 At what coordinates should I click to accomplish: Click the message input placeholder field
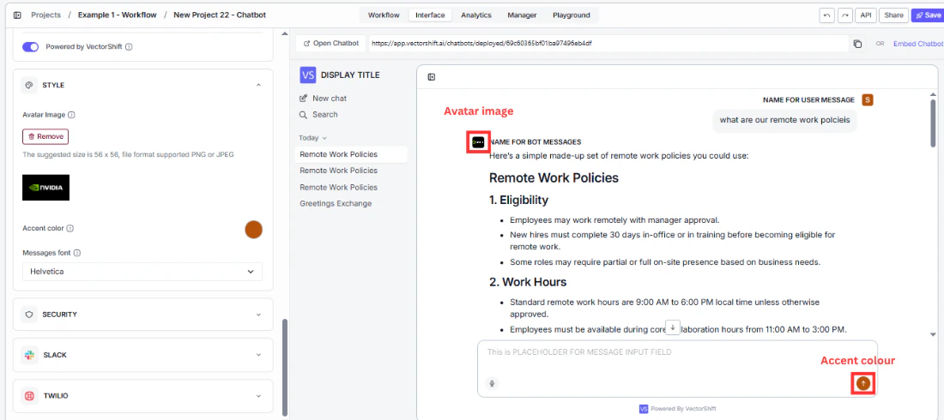coord(677,352)
